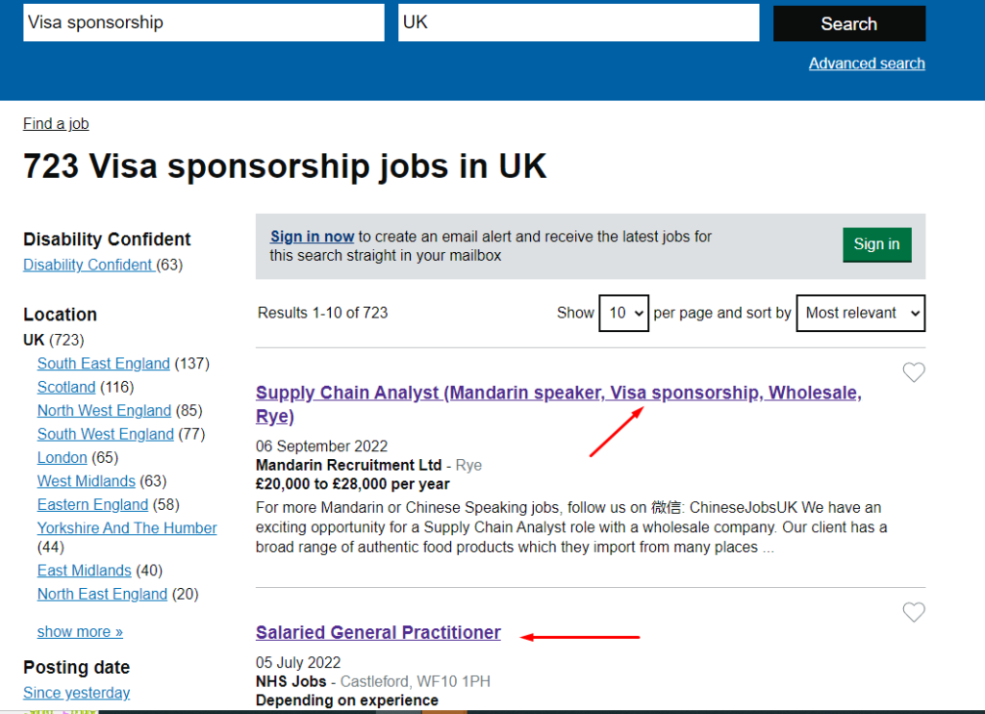
Task: Favorite the Salaried General Practitioner job
Action: (x=913, y=612)
